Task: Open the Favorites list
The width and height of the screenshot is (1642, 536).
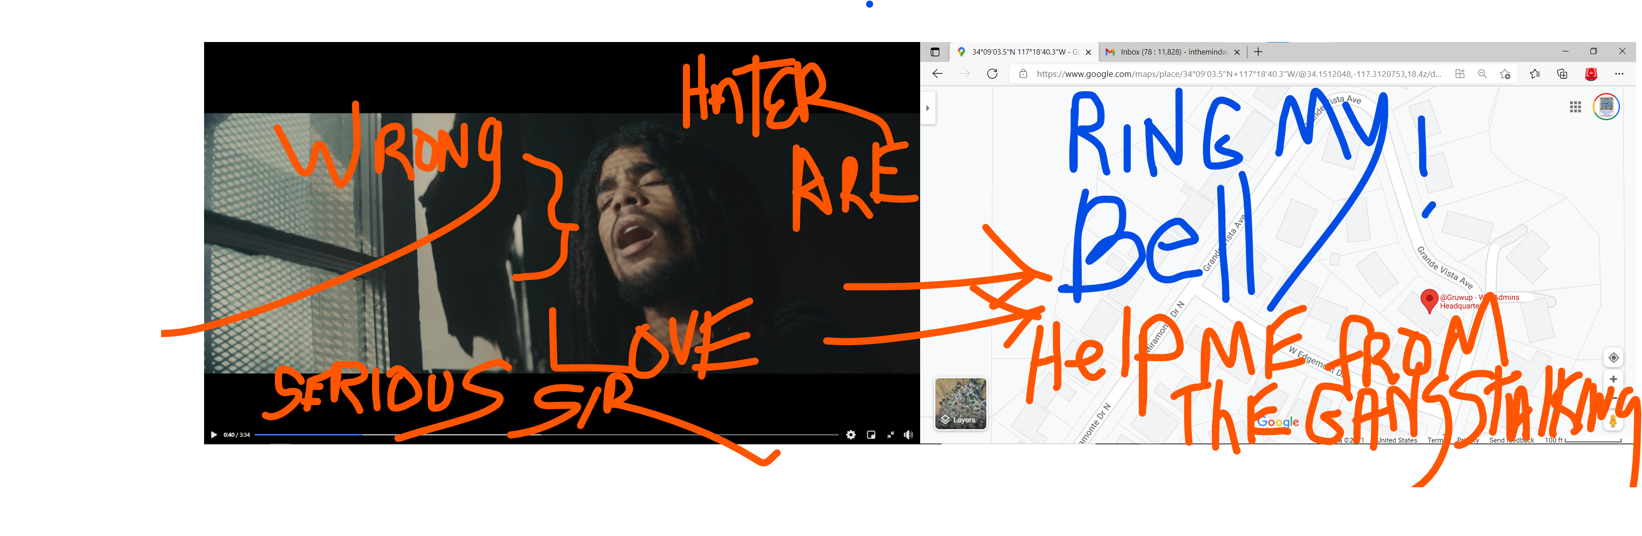Action: pyautogui.click(x=1534, y=74)
